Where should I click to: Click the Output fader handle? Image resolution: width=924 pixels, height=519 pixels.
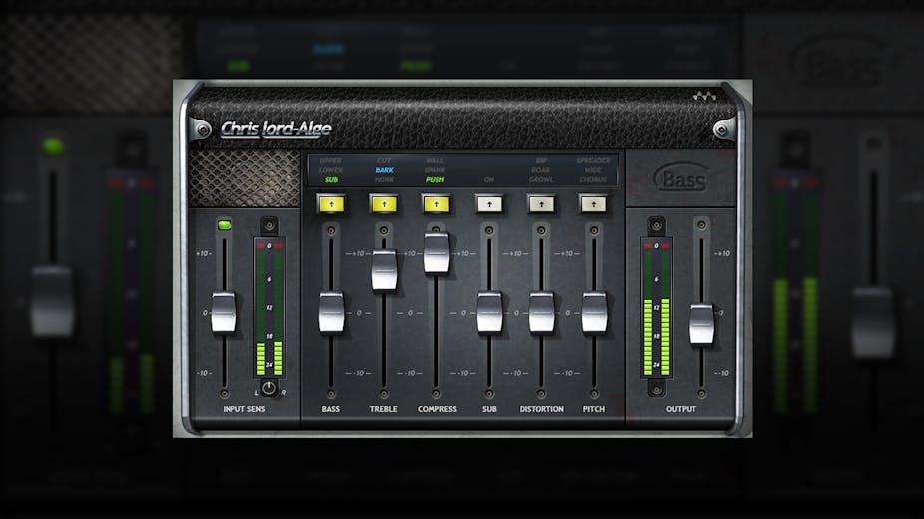[x=701, y=324]
